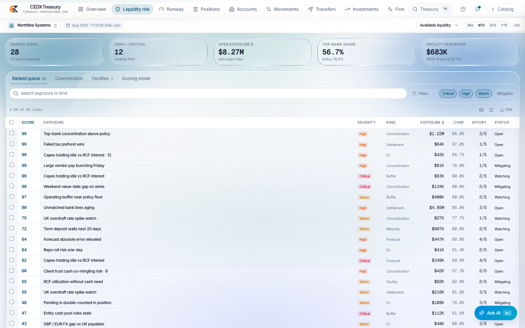Open the Ask AI assistant

[495, 313]
